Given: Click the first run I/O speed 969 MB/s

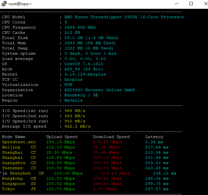Looking at the screenshot, I should [x=75, y=111].
